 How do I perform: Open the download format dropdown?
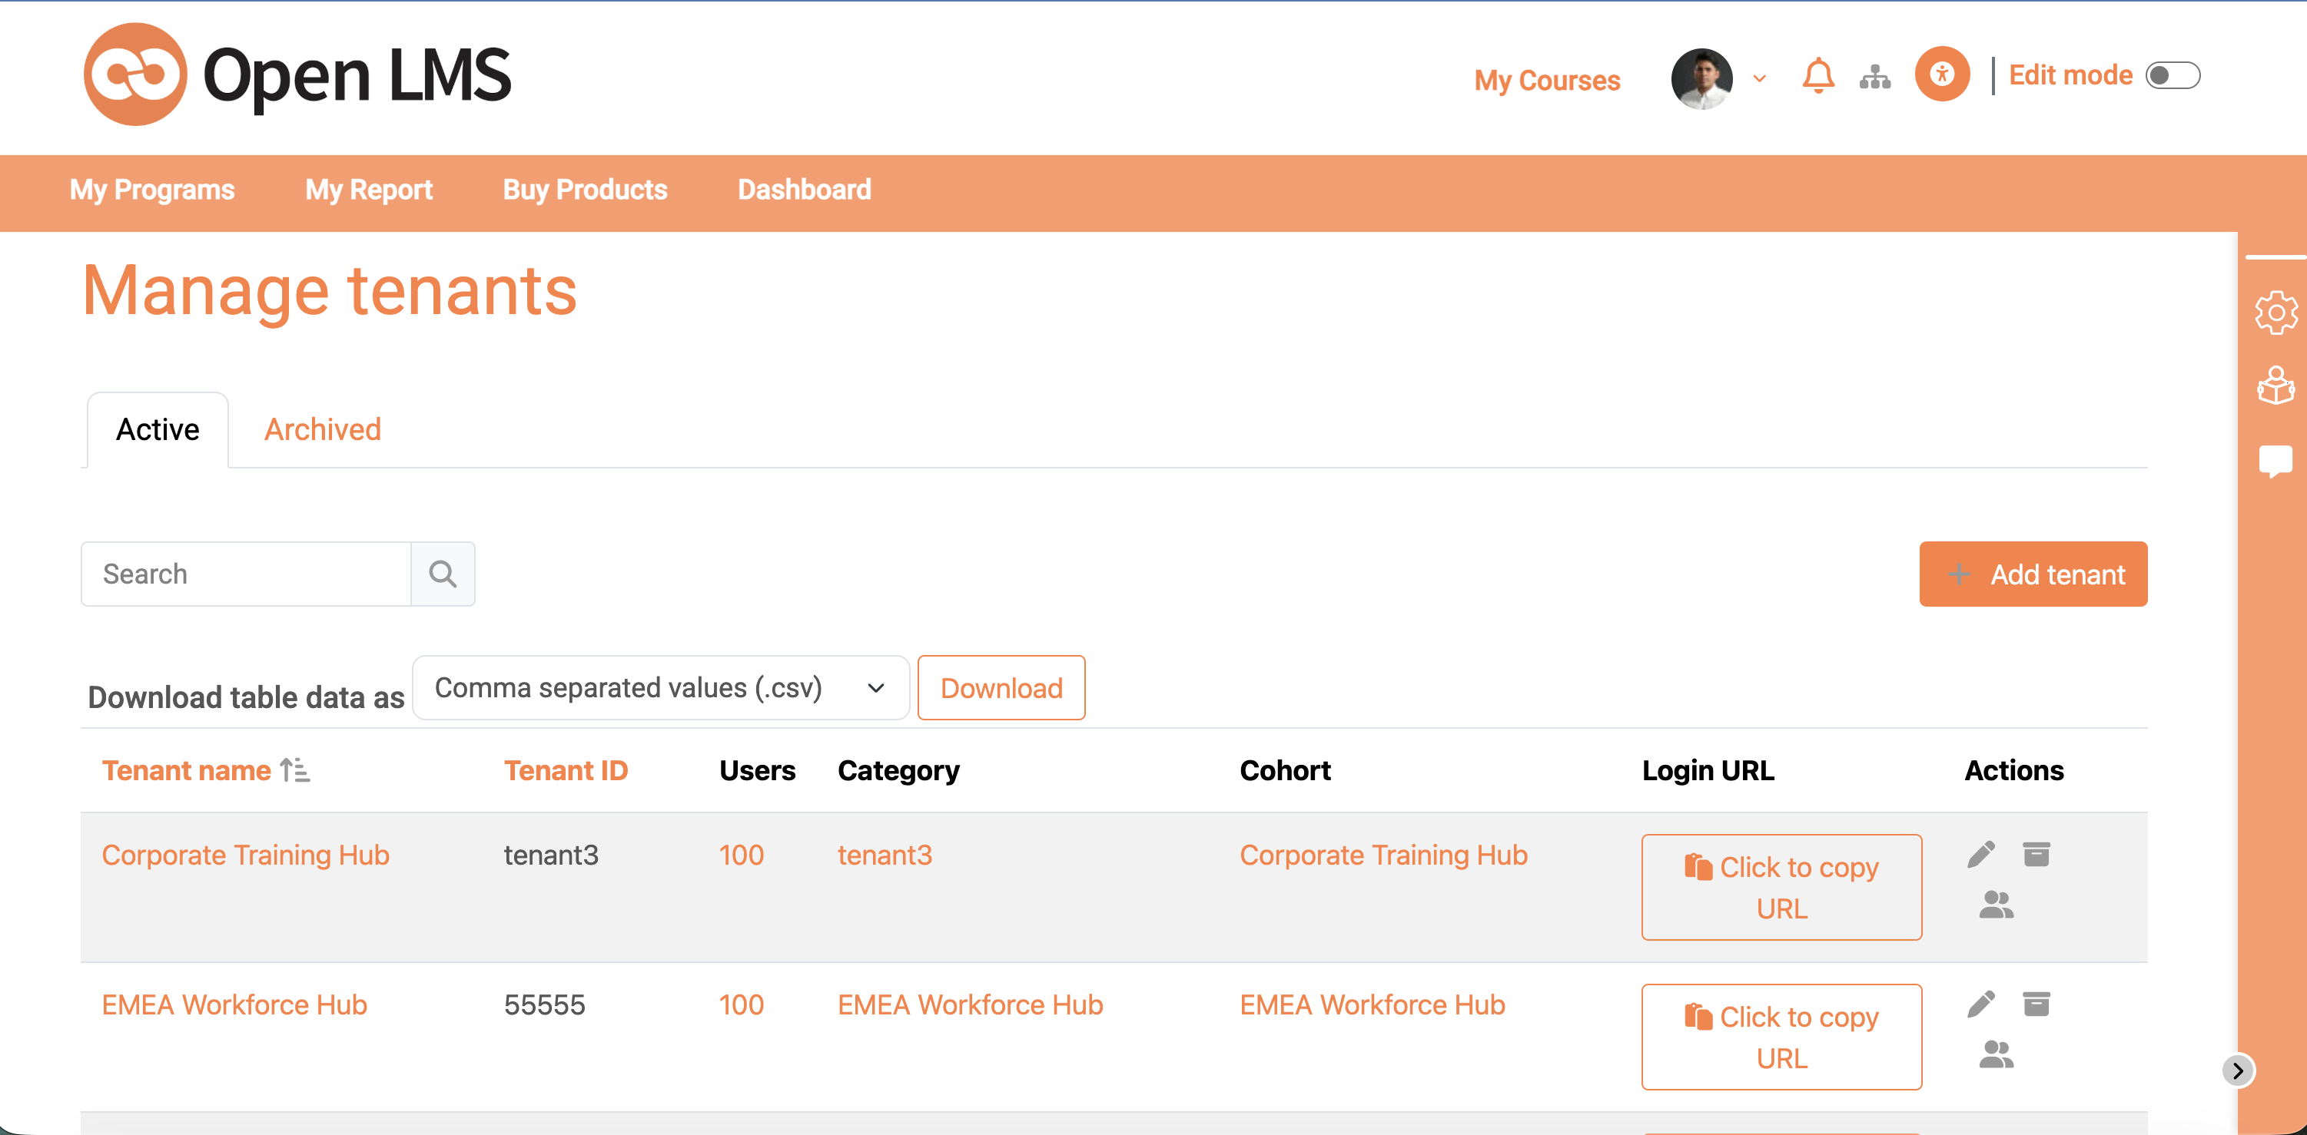click(x=661, y=687)
